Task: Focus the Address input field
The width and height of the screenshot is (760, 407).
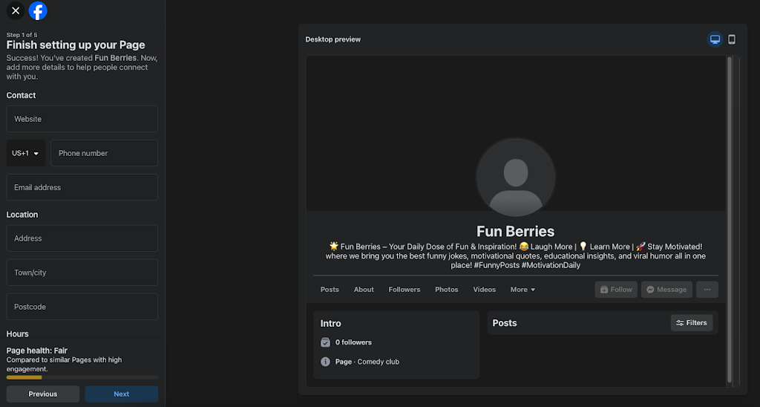Action: (x=82, y=238)
